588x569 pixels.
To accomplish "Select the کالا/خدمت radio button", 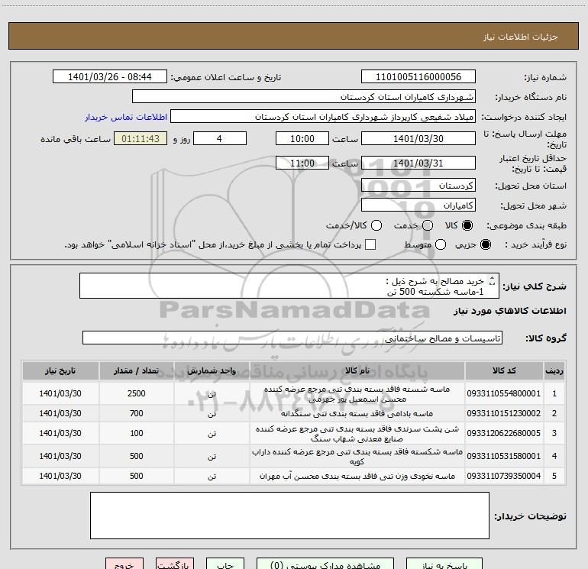I will pyautogui.click(x=376, y=225).
